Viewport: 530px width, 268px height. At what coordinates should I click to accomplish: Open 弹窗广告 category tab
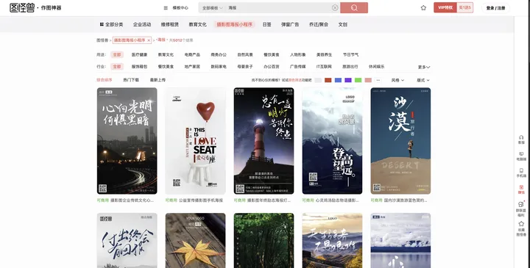coord(290,24)
